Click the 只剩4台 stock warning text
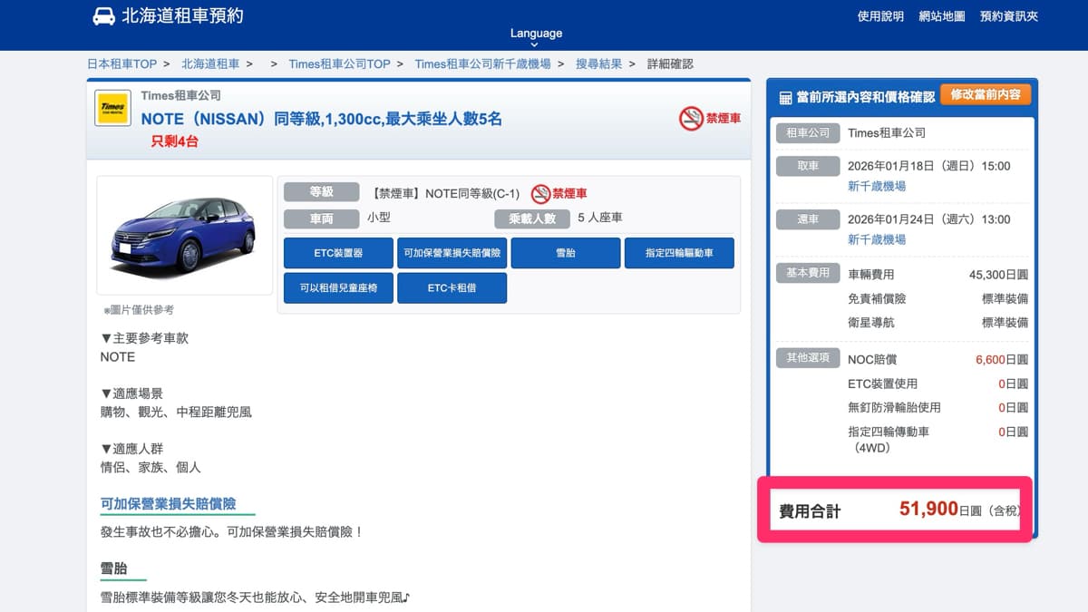Screen dimensions: 1088x612 [174, 141]
